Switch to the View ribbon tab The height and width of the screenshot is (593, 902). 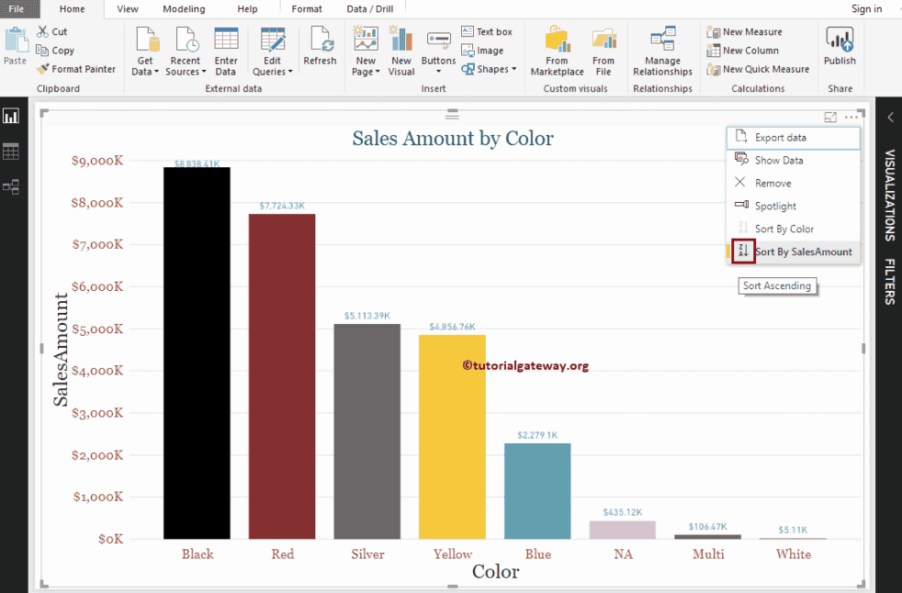[127, 8]
